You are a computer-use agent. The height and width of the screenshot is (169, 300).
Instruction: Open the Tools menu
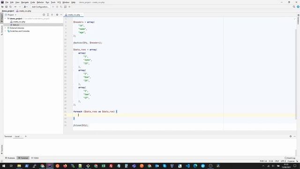pos(53,2)
